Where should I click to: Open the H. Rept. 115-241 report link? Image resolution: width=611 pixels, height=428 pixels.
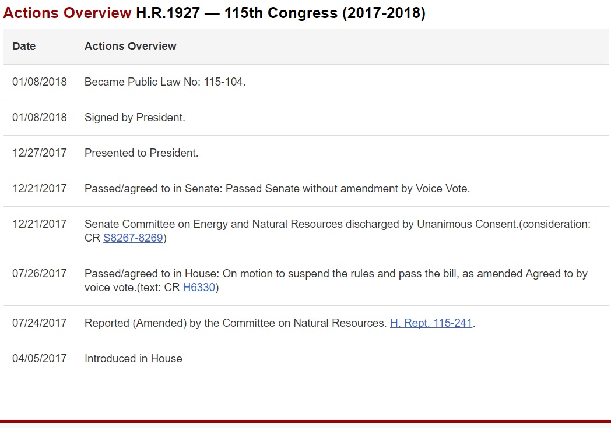tap(431, 323)
